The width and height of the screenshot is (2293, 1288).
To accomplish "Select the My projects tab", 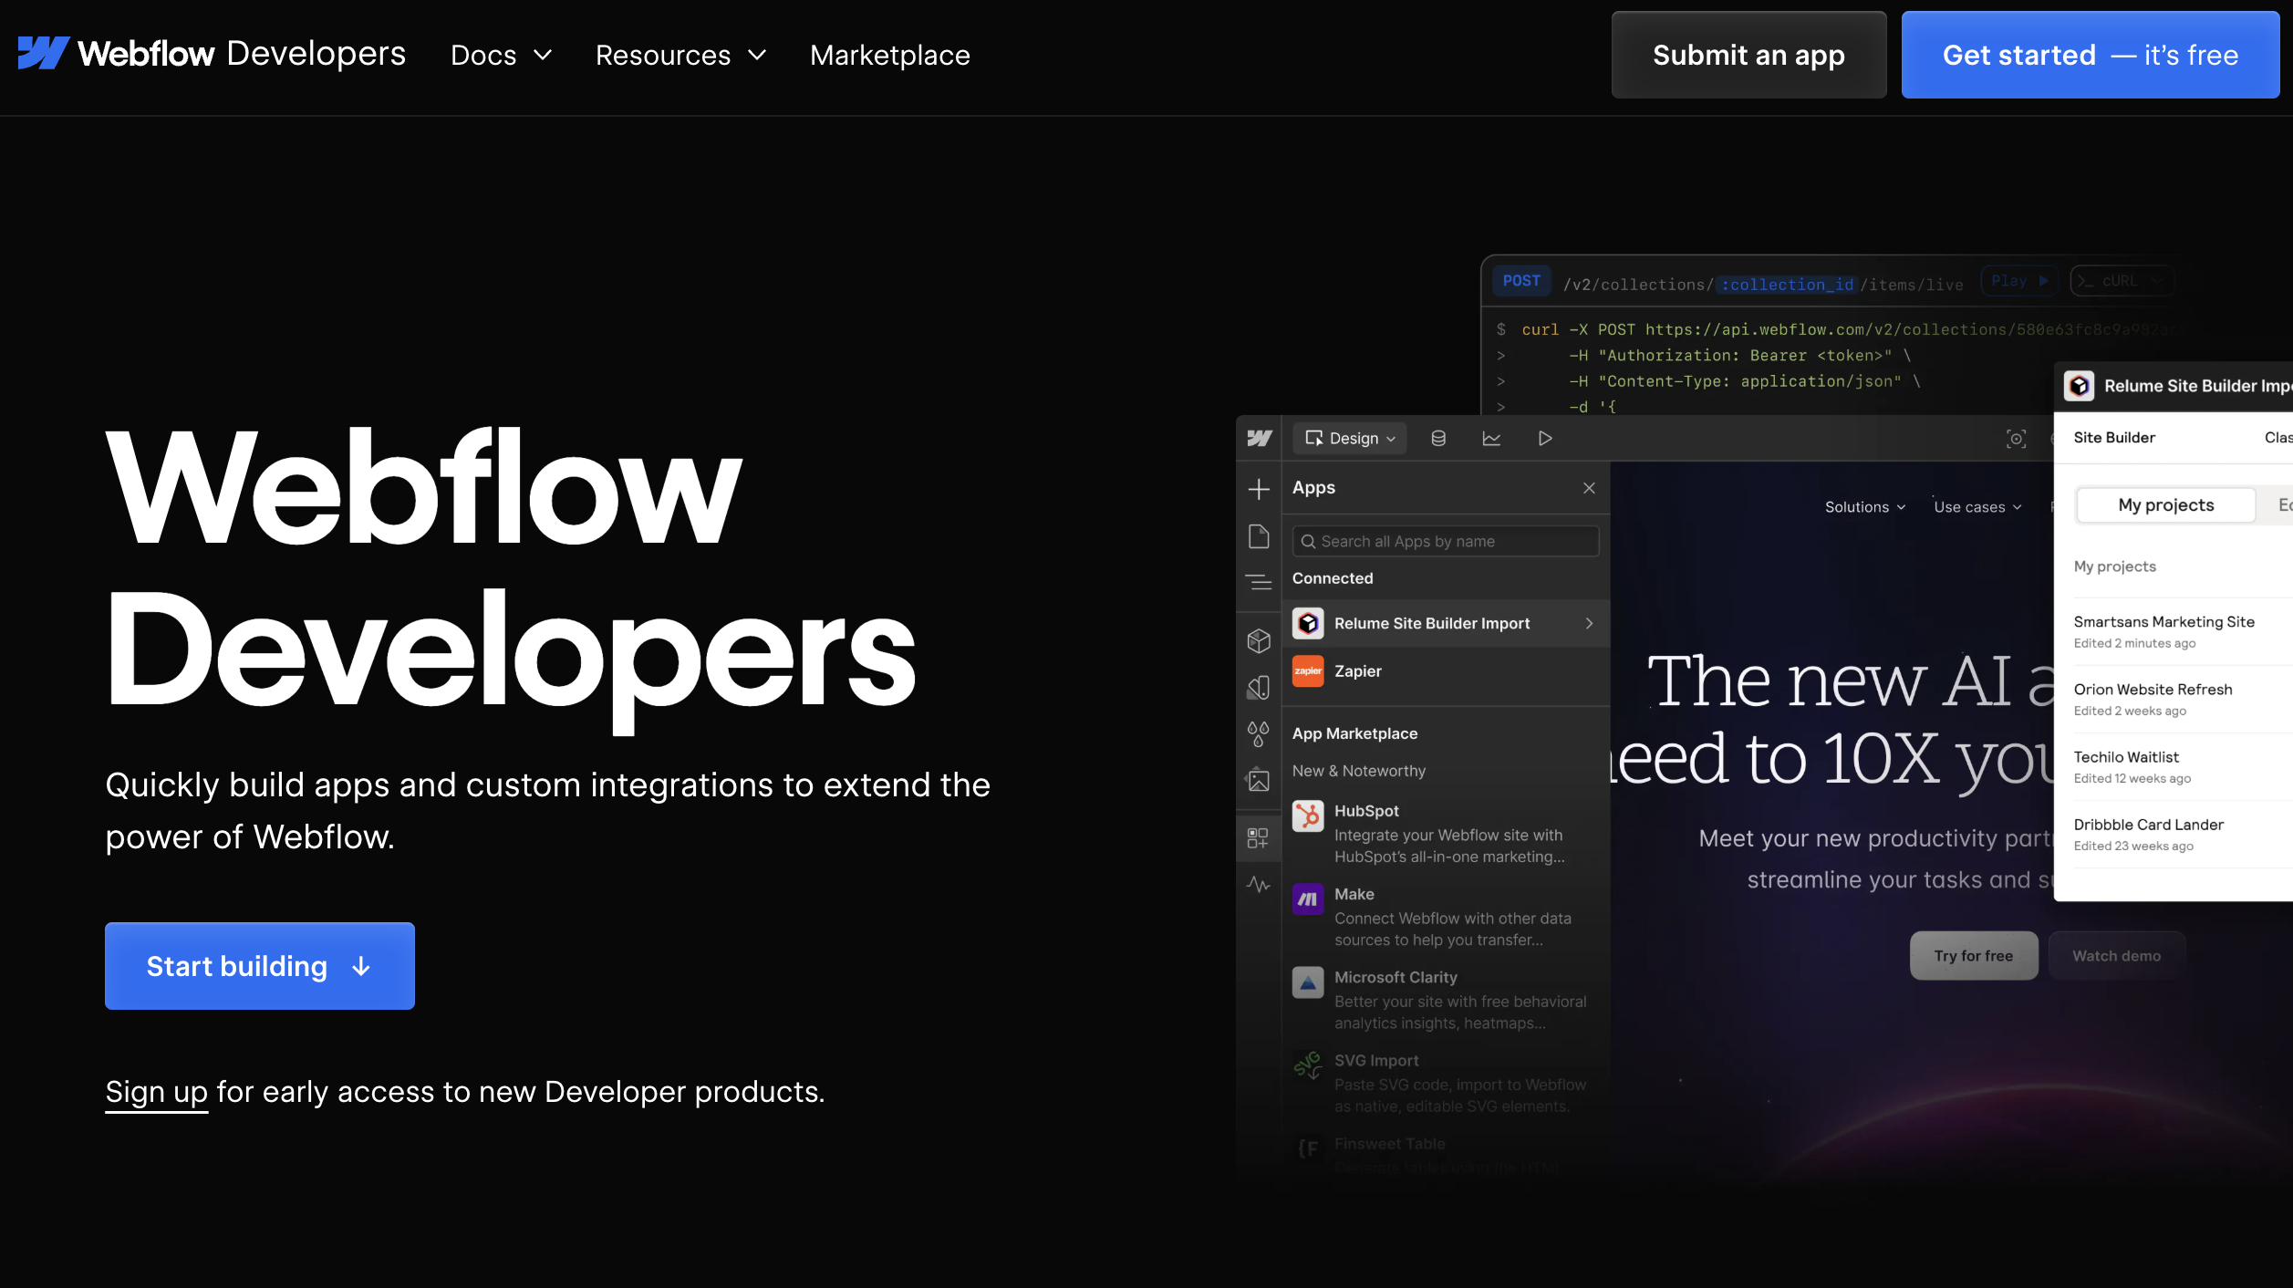I will click(x=2165, y=505).
